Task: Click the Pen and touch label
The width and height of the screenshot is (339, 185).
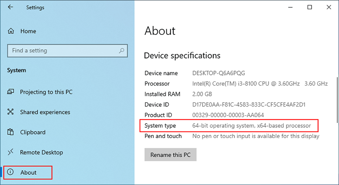Action: tap(163, 136)
